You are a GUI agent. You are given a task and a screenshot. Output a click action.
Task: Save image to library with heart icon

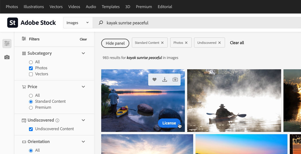154,79
